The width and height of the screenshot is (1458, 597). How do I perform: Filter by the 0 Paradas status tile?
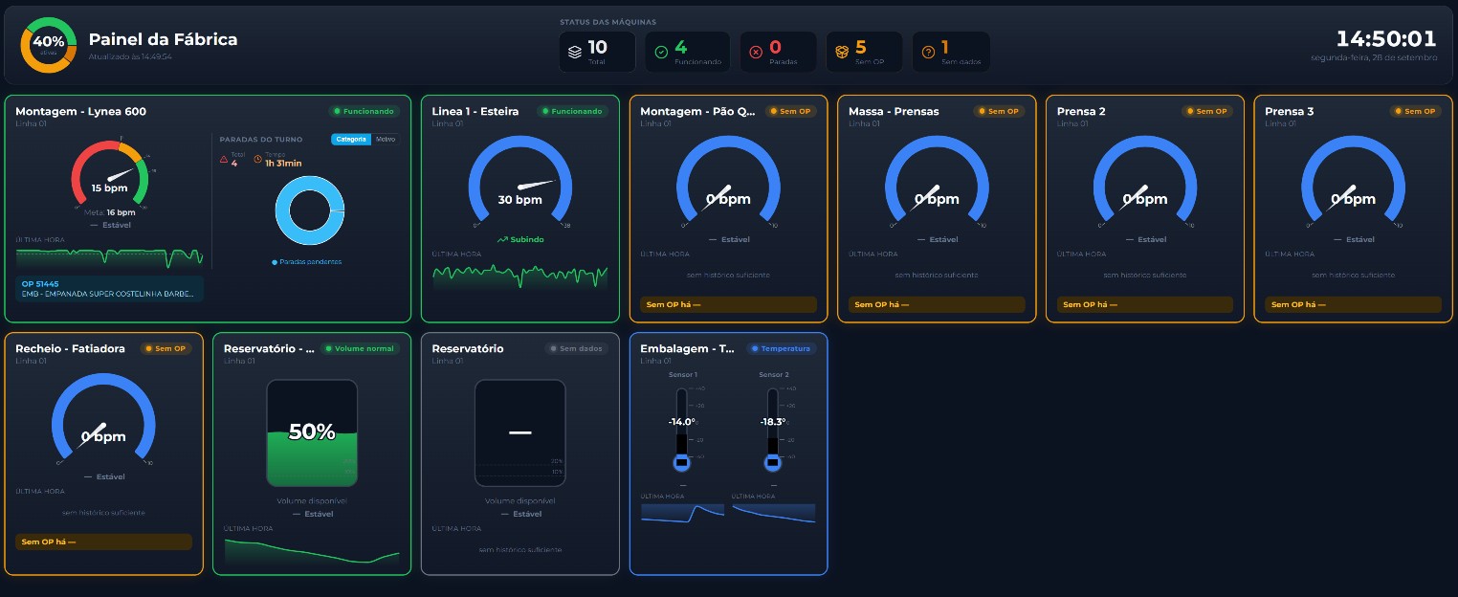[x=778, y=52]
